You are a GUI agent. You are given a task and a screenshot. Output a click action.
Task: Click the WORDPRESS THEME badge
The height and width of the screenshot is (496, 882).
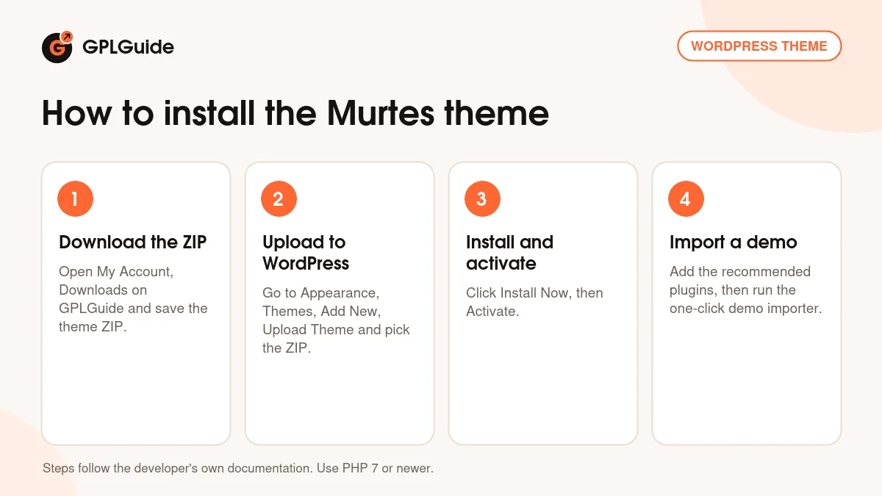(759, 46)
